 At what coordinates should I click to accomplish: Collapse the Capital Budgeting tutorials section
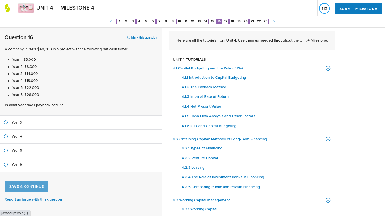328,68
